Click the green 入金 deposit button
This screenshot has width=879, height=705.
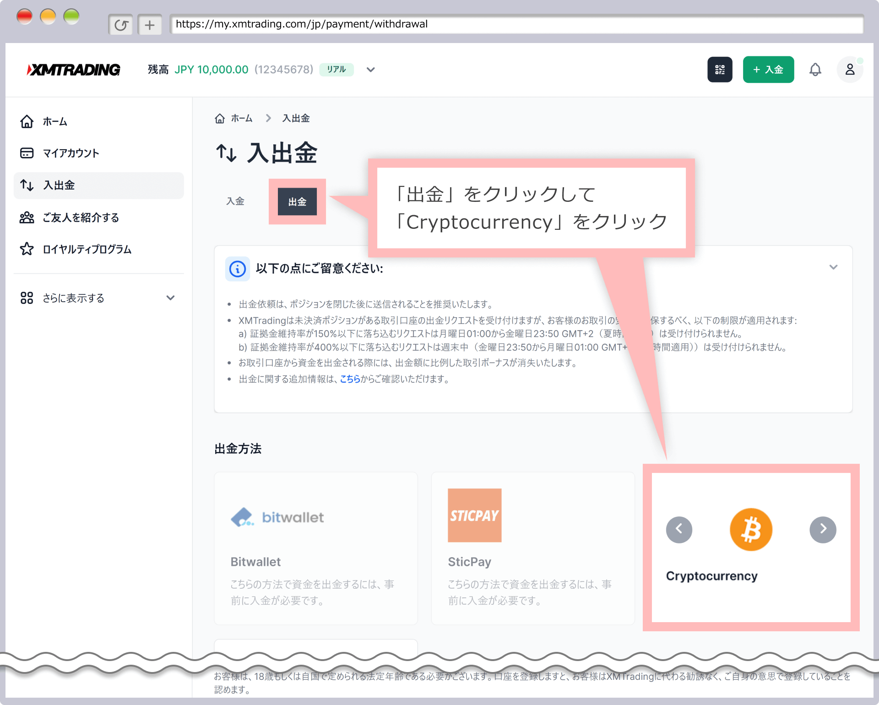click(x=768, y=70)
